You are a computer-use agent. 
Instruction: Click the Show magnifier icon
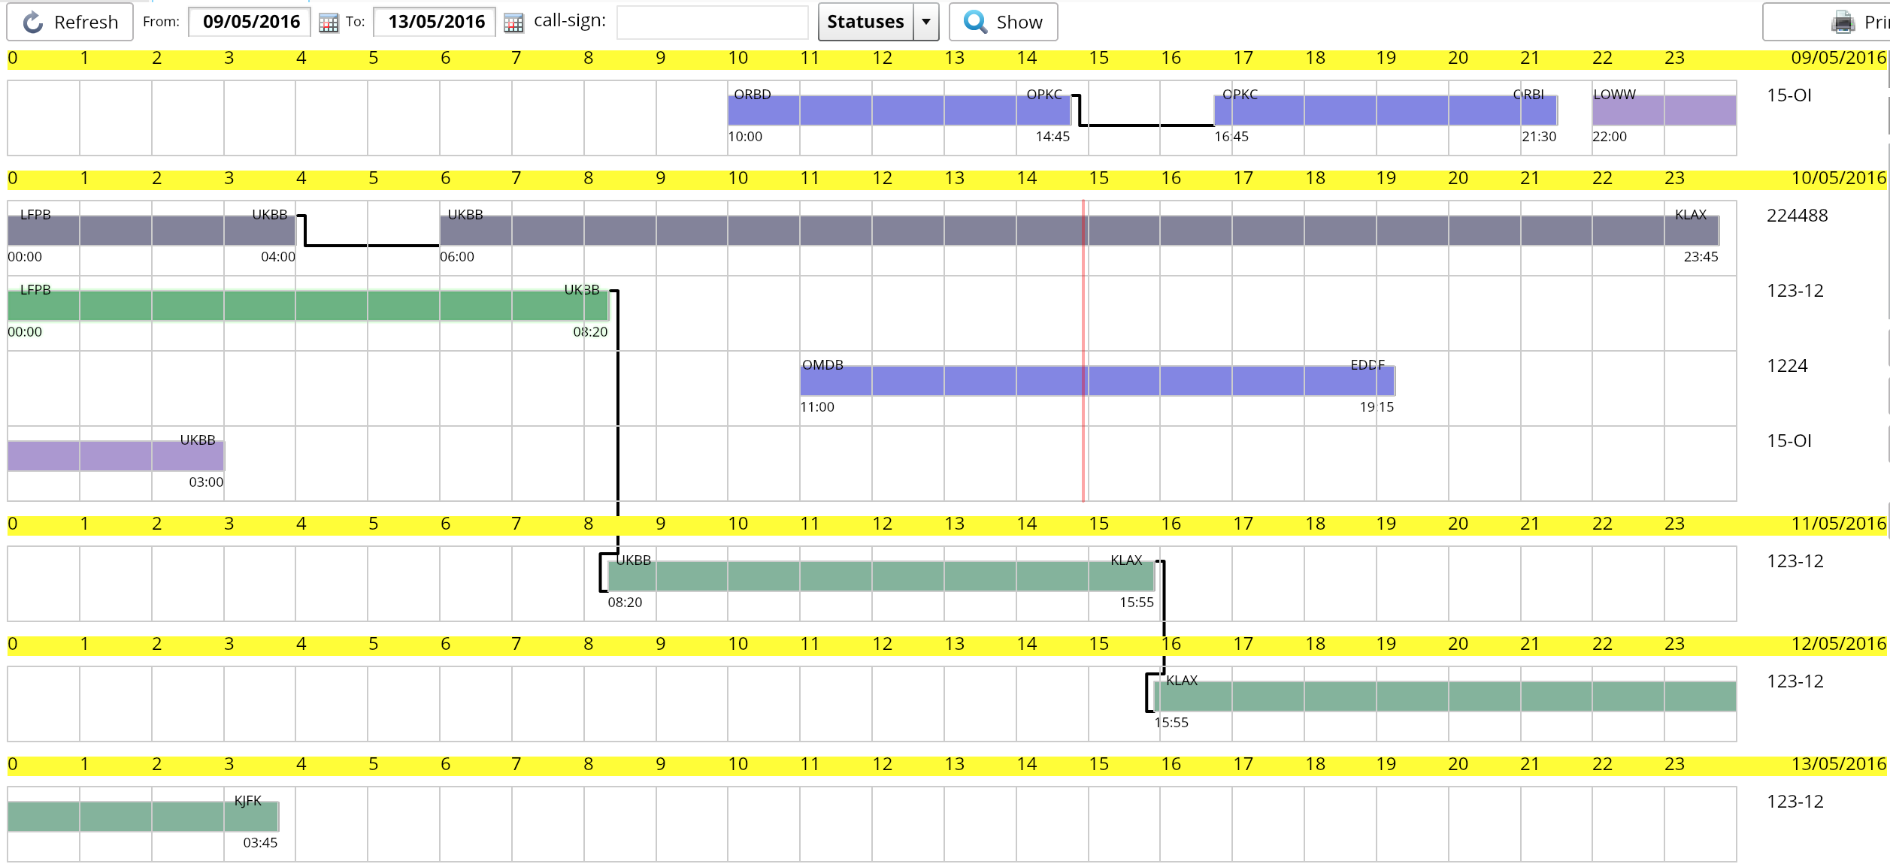click(x=975, y=22)
